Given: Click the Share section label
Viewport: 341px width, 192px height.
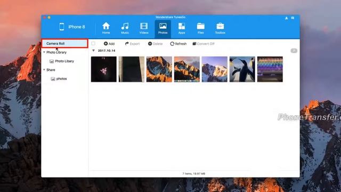Looking at the screenshot, I should point(51,70).
